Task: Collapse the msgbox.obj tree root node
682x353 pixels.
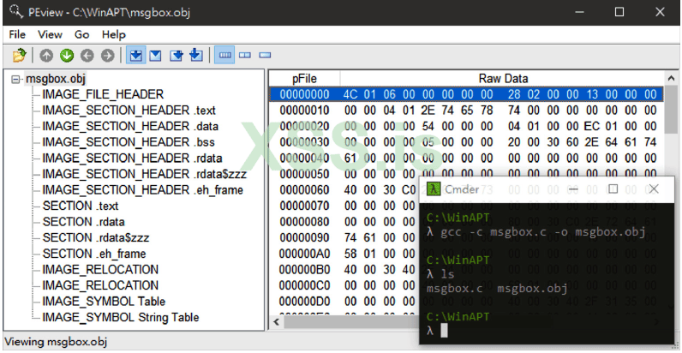Action: pos(16,79)
